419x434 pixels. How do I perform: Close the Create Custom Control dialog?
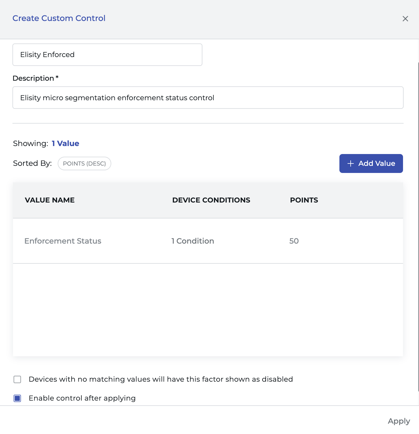pyautogui.click(x=405, y=19)
